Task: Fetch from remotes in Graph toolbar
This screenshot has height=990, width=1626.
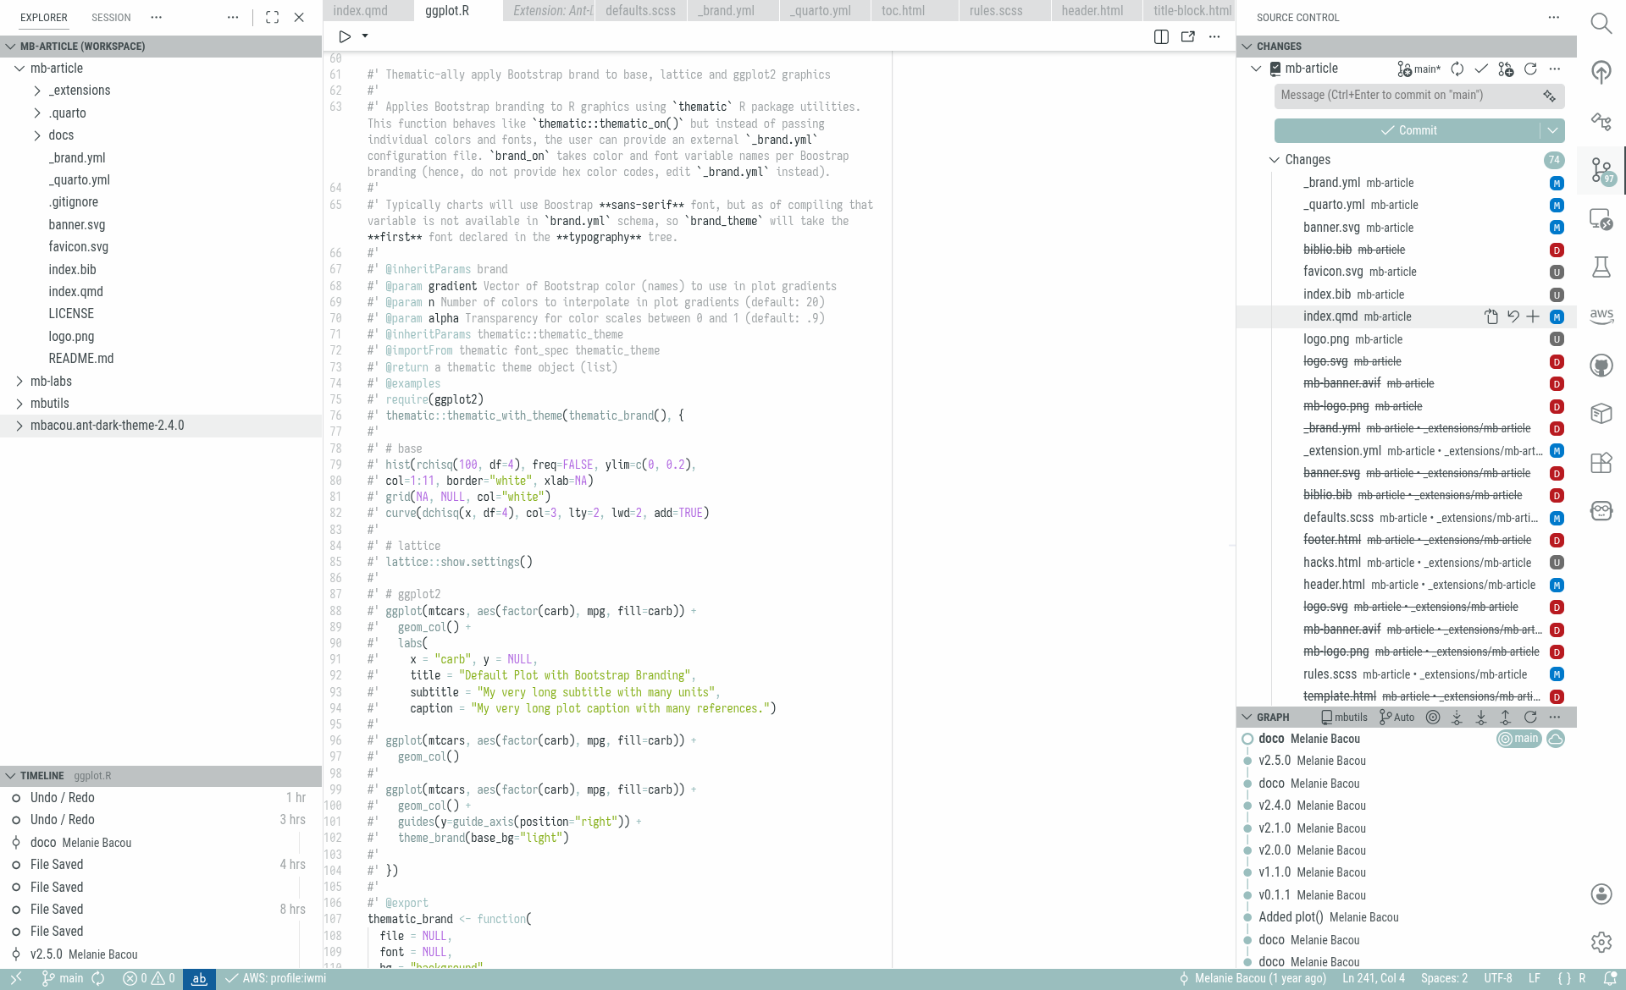Action: [1457, 717]
